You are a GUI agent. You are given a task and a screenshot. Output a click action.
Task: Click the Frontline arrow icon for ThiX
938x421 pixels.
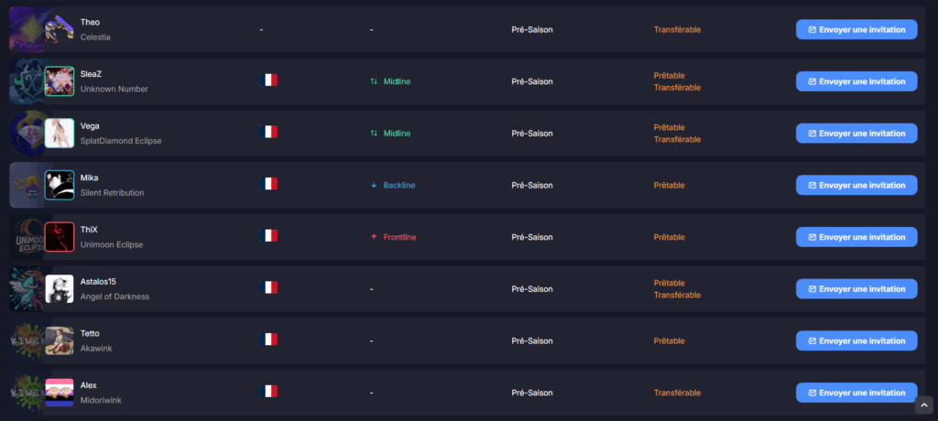click(x=374, y=237)
